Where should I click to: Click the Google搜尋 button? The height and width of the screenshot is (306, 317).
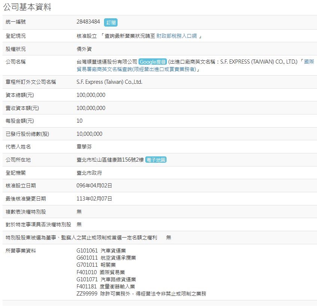153,62
